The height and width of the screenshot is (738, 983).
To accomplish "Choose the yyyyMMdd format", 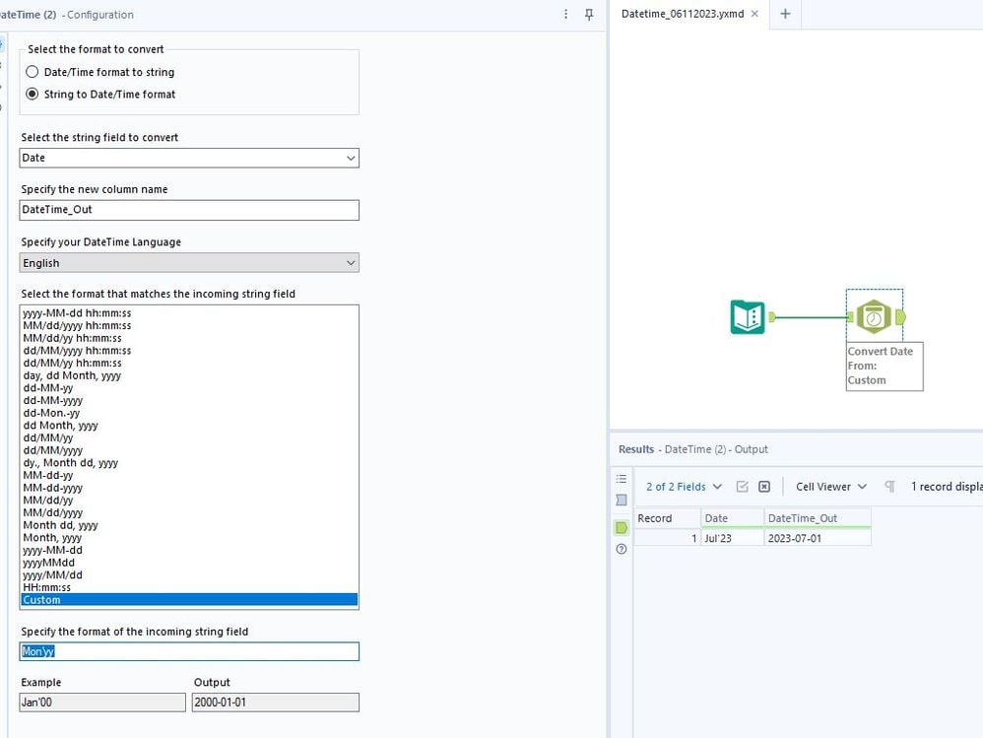I will click(189, 563).
